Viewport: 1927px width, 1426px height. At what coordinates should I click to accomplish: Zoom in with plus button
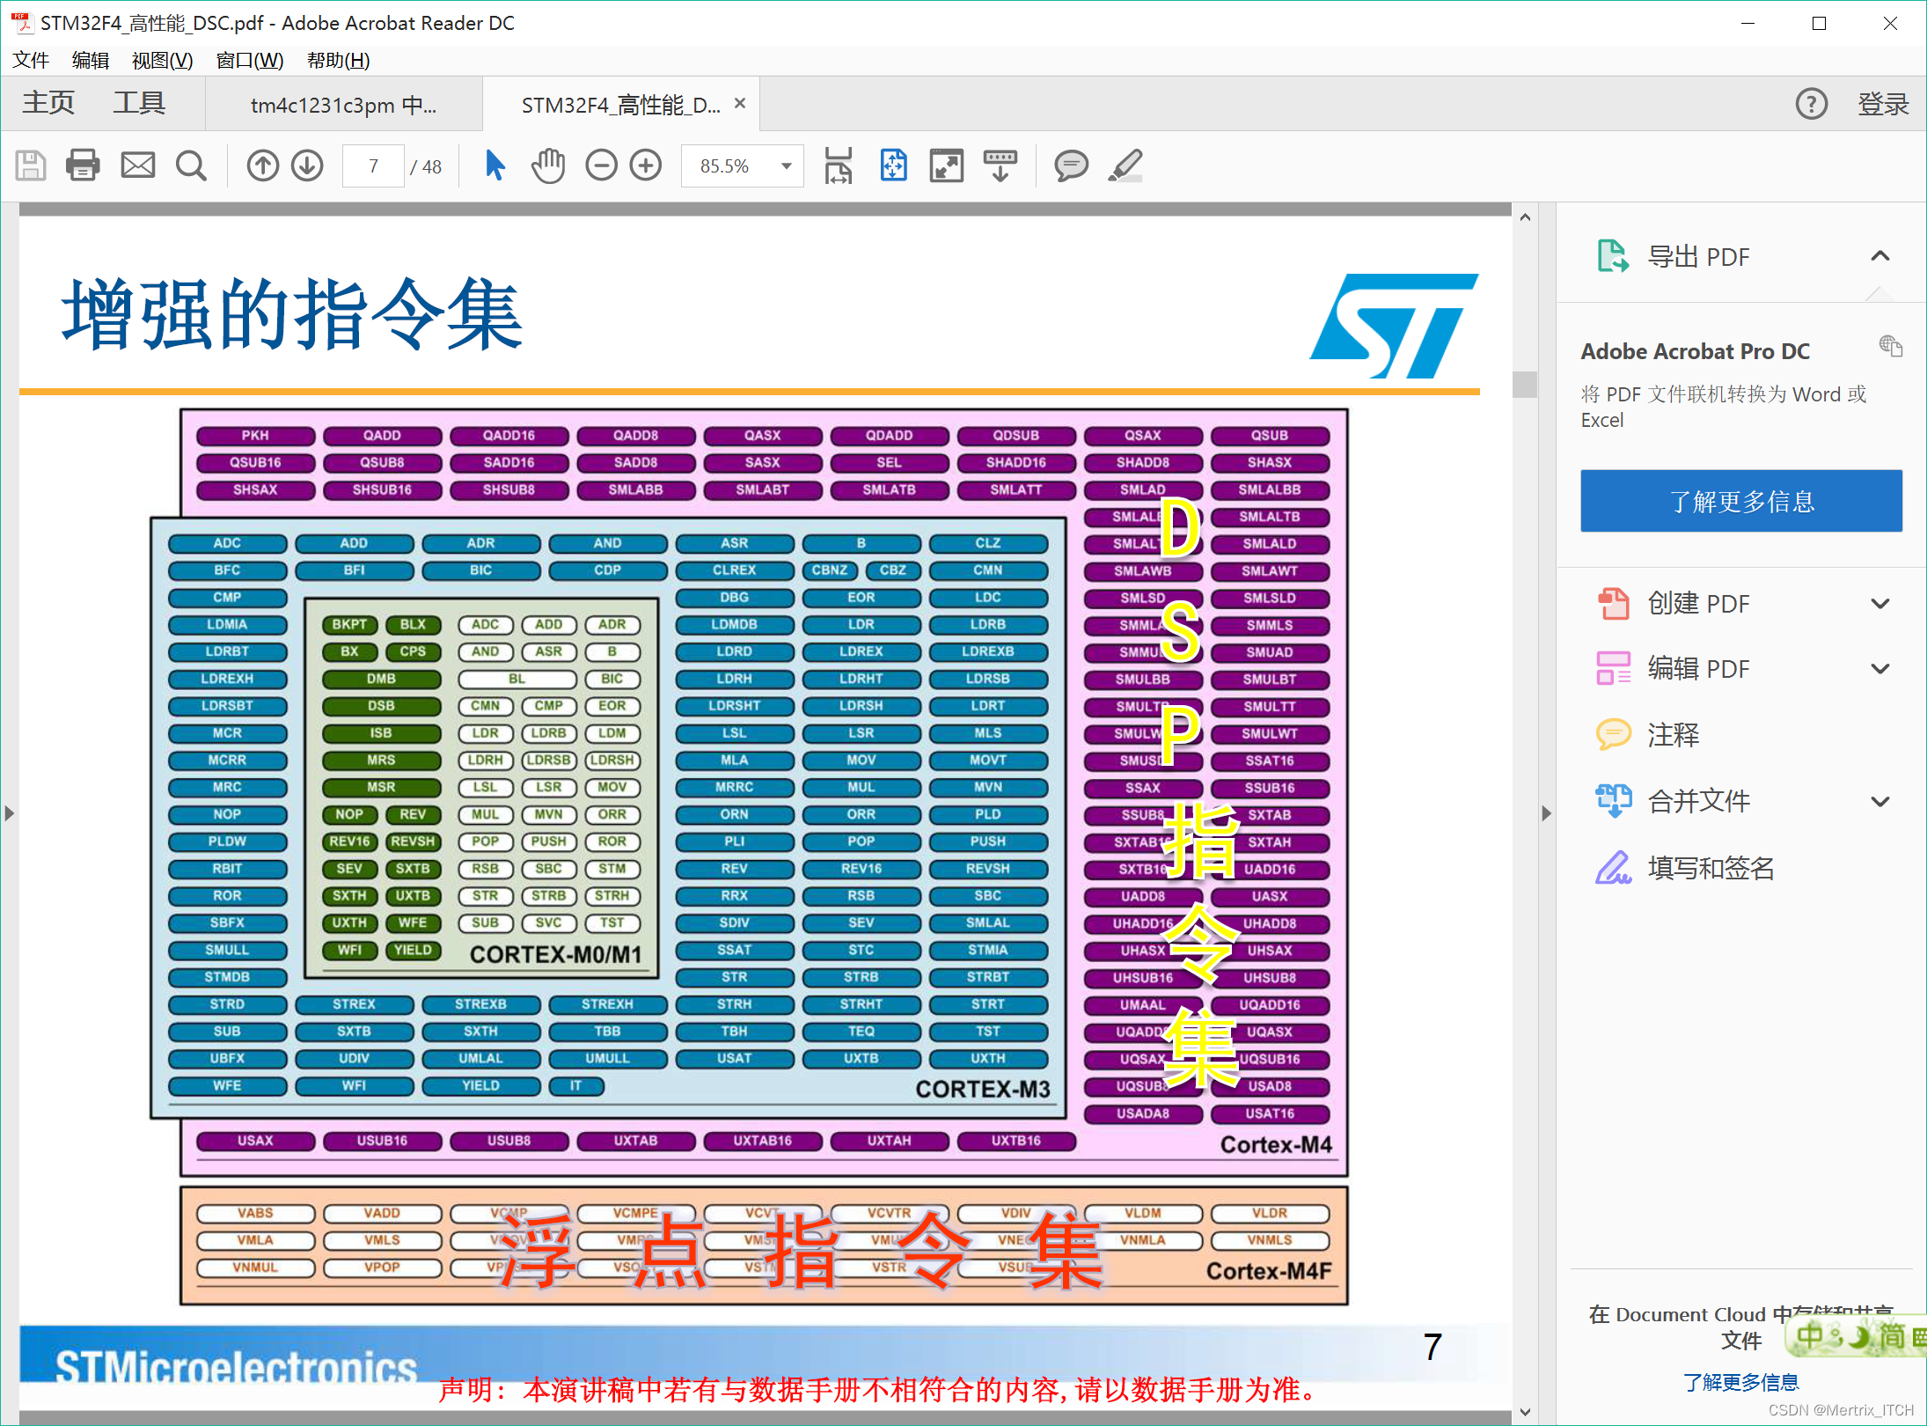click(646, 165)
